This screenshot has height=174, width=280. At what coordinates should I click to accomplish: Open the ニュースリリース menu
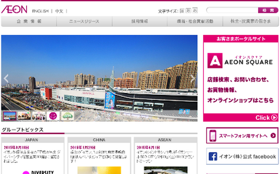point(84,21)
